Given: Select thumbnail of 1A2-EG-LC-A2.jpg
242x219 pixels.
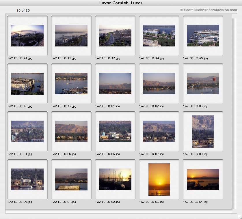Looking at the screenshot, I should pos(71,35).
